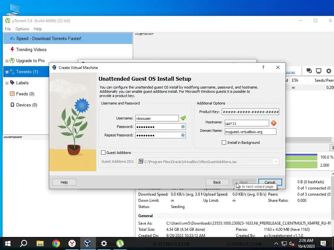334x250 pixels.
Task: Open the This PC desktop icon
Action: click(13, 9)
